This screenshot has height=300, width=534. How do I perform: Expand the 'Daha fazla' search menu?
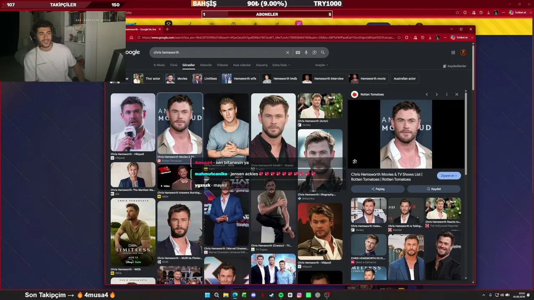coord(281,65)
